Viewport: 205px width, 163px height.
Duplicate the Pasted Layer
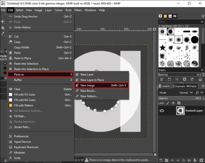tap(184, 160)
